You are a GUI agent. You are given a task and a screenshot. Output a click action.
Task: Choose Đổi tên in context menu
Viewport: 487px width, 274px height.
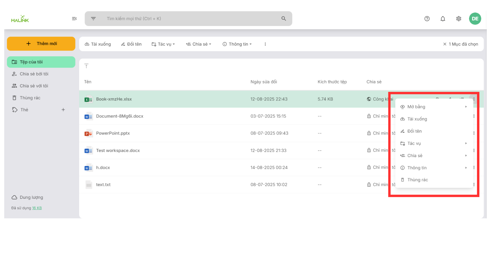[434, 131]
